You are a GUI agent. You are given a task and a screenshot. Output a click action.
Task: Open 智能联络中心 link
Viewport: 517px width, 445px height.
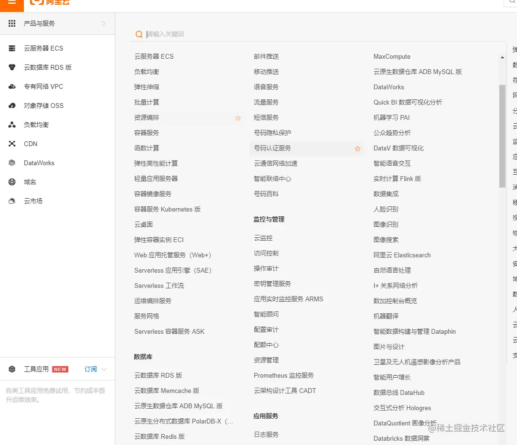(x=273, y=179)
